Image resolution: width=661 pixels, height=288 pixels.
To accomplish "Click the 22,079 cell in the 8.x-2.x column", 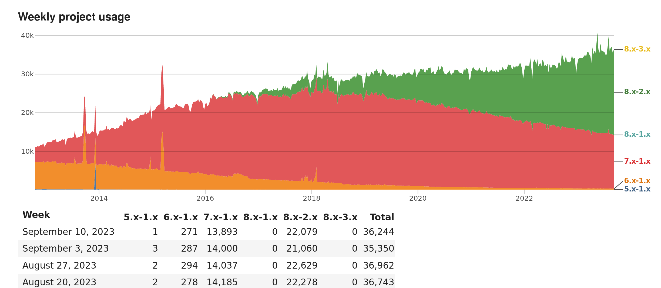I will click(x=302, y=232).
